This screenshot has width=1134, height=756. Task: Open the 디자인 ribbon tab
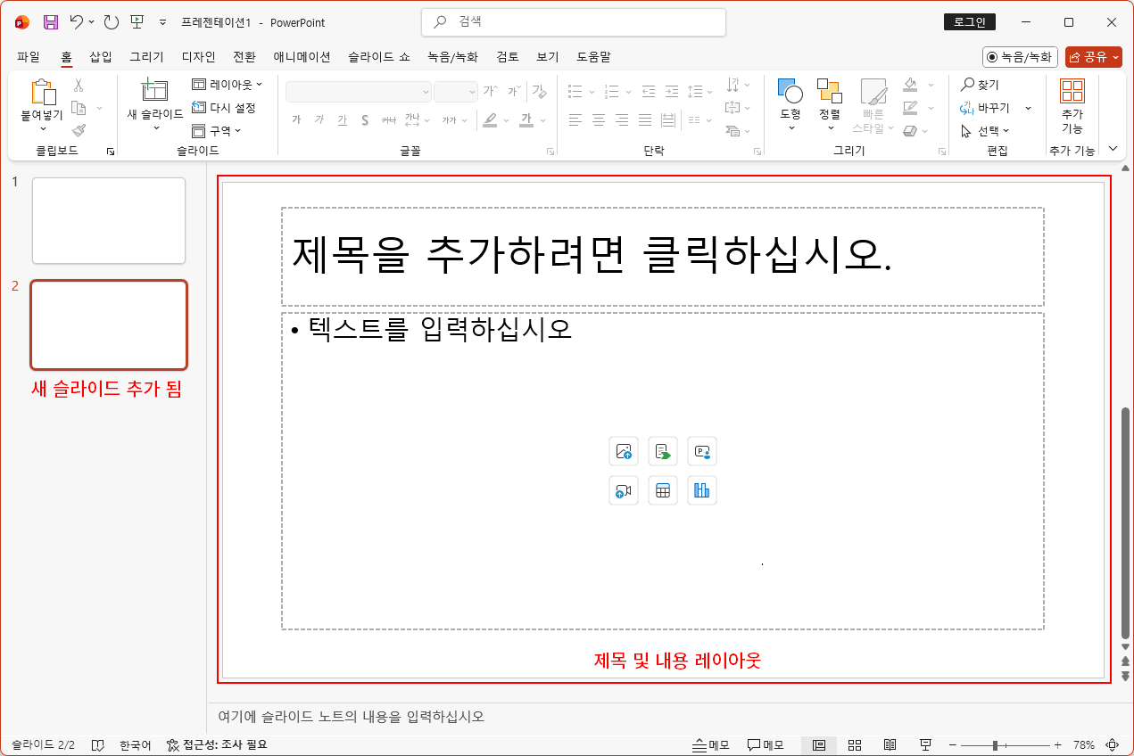point(196,56)
